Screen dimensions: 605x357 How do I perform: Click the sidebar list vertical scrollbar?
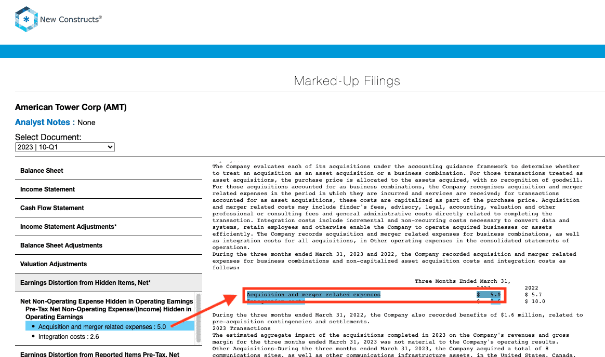click(199, 318)
